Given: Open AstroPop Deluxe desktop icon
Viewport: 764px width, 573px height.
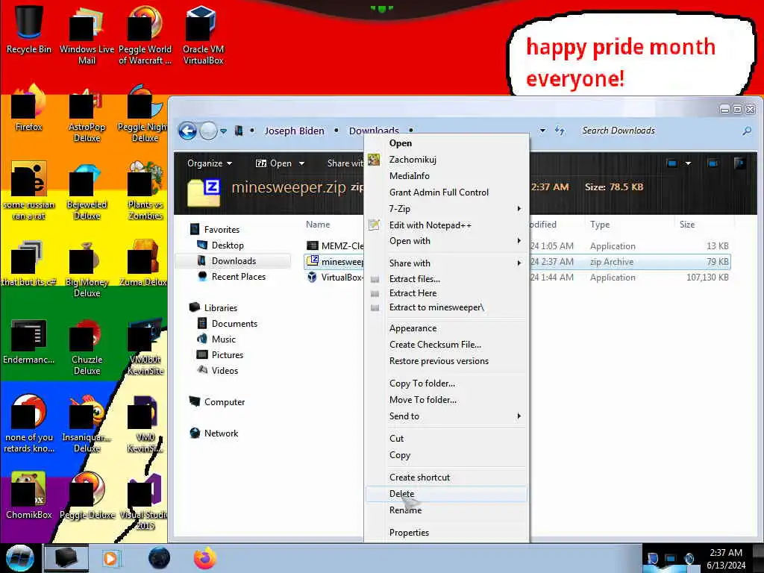Looking at the screenshot, I should (87, 113).
